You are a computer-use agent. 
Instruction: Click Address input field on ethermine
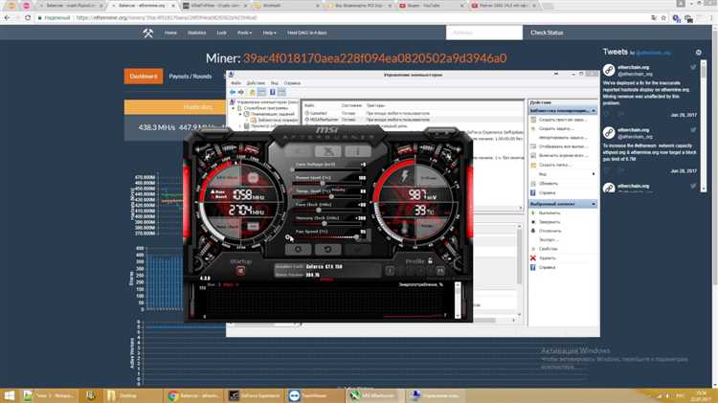(x=484, y=33)
